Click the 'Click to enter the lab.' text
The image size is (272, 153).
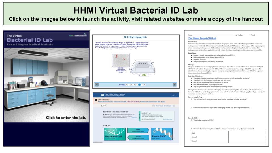[x=66, y=118]
